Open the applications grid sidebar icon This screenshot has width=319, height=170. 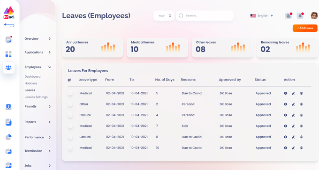click(8, 54)
